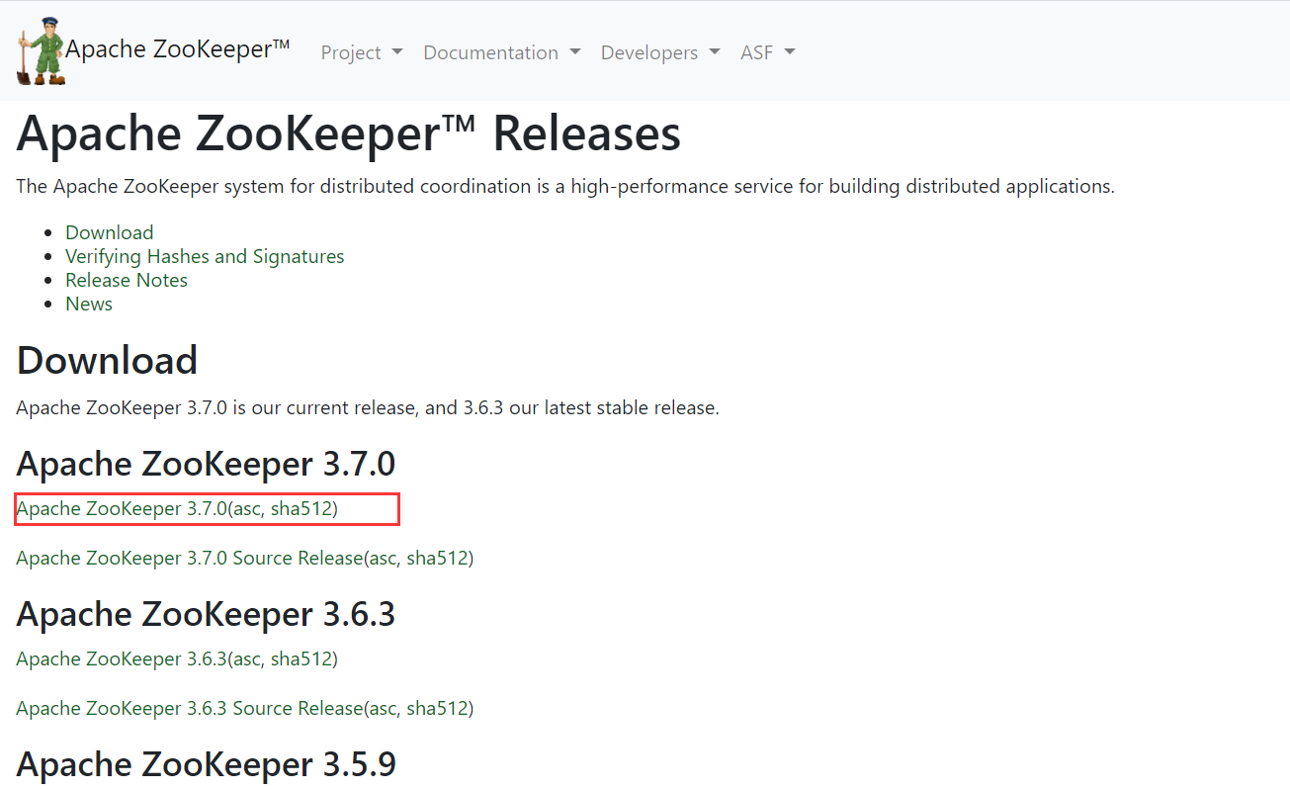This screenshot has width=1290, height=789.
Task: Click the Apache ZooKeeper Releases page heading
Action: (x=349, y=133)
